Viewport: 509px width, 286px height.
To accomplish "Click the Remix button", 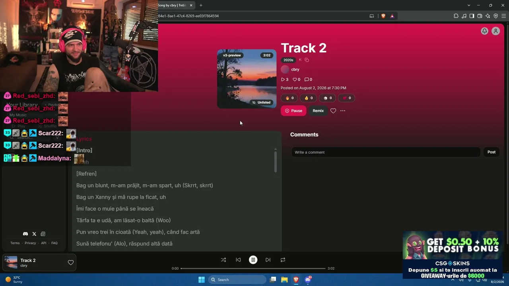I will point(318,111).
